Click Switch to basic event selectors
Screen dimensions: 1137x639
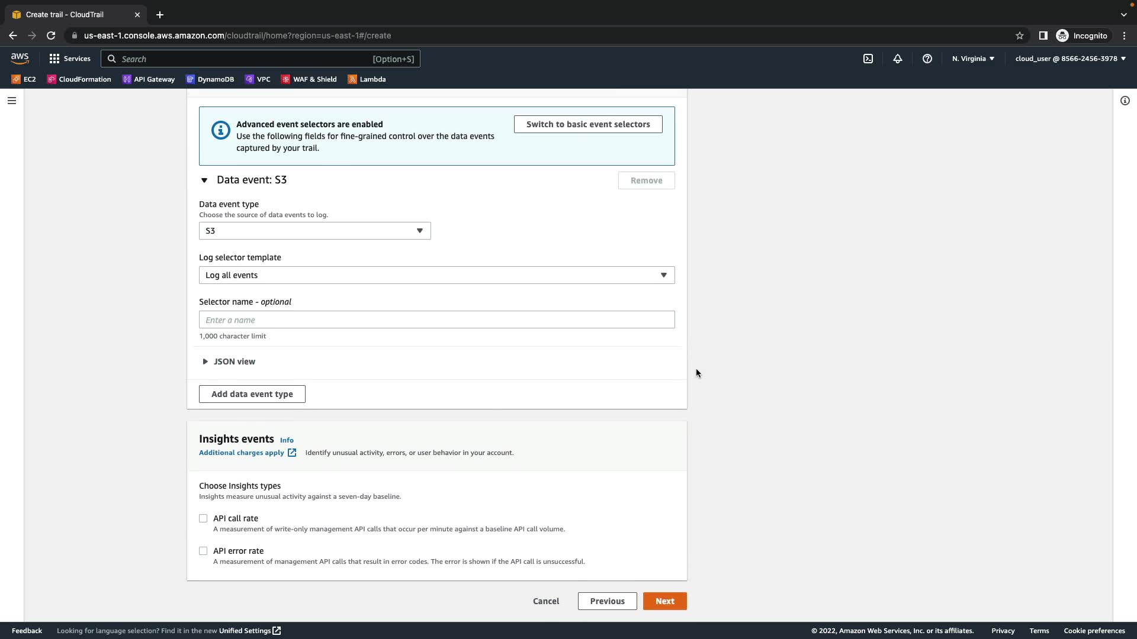point(587,124)
